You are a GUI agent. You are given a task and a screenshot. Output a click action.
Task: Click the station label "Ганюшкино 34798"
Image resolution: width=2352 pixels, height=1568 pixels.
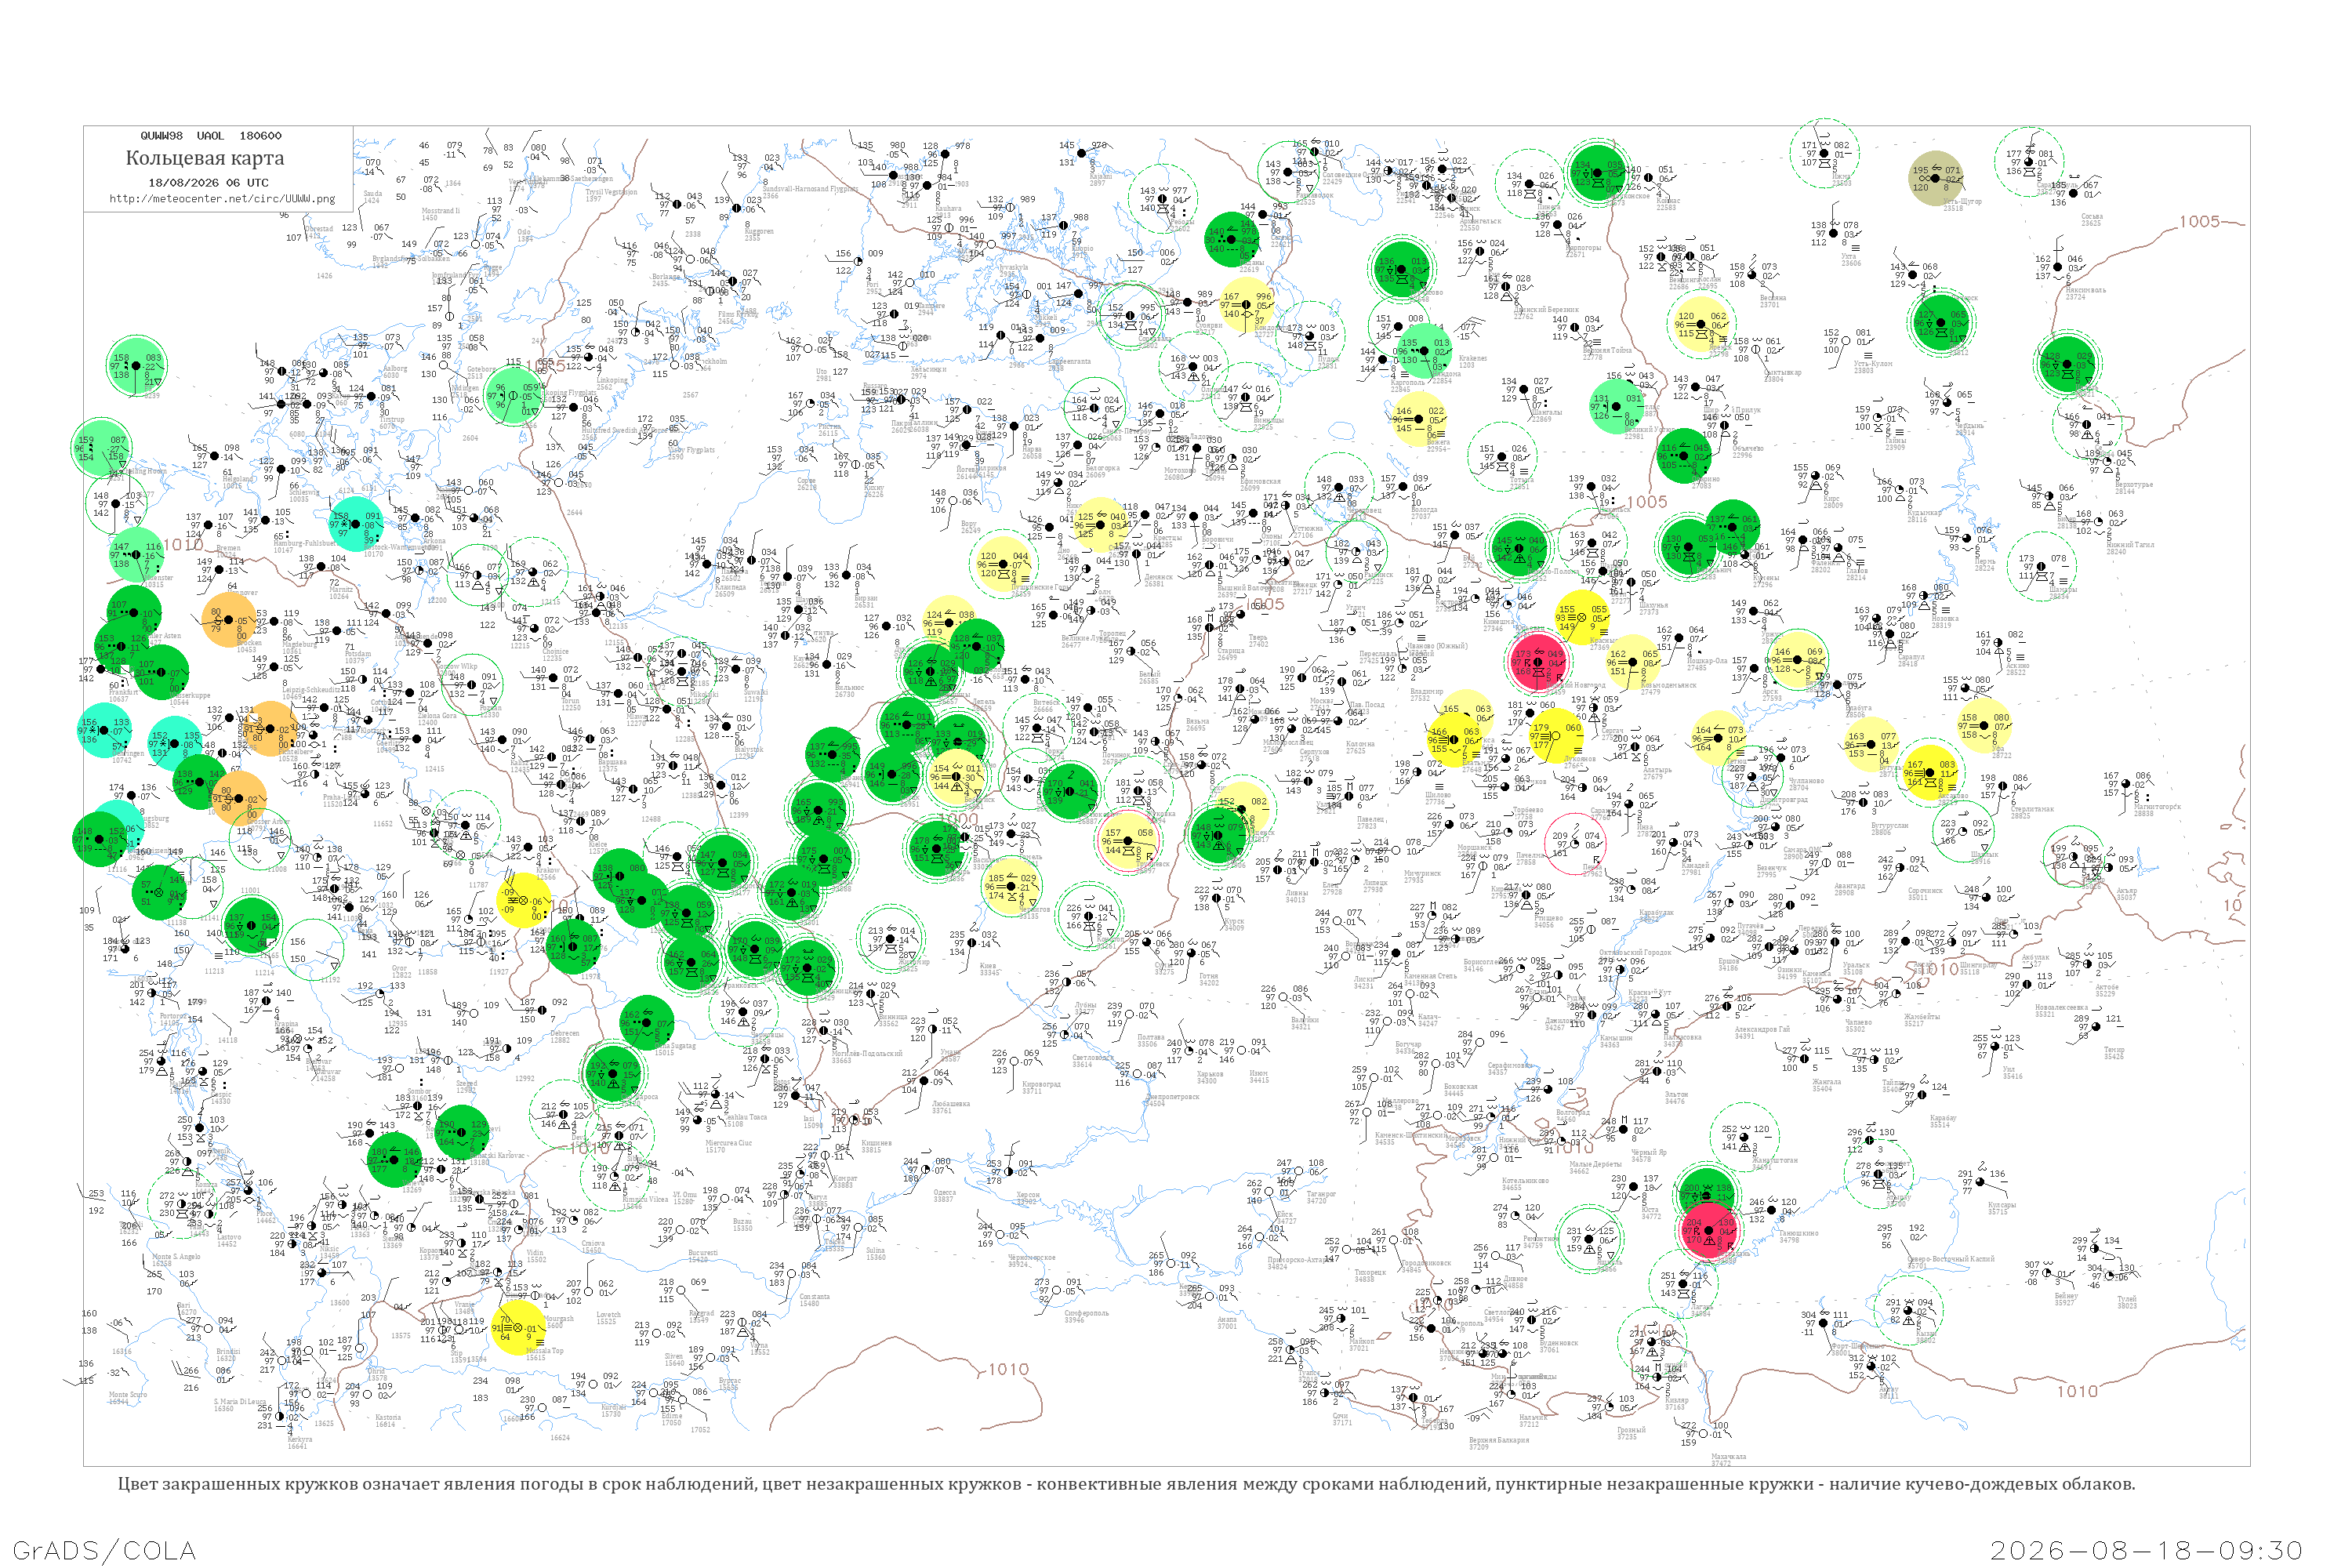1798,1236
